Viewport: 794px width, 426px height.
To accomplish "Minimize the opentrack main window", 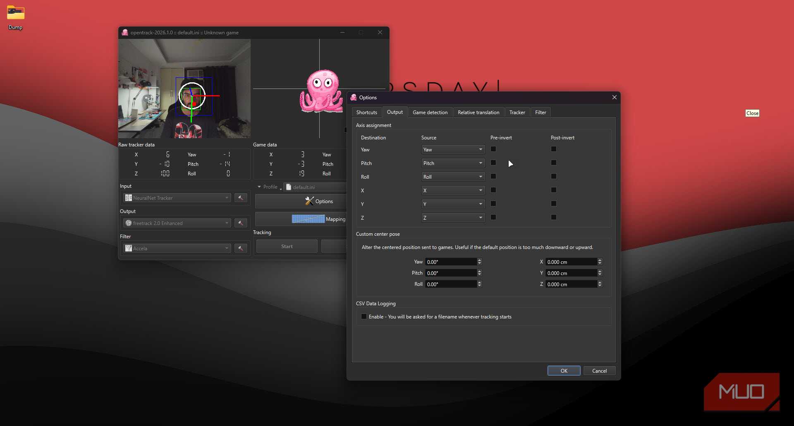I will [342, 32].
